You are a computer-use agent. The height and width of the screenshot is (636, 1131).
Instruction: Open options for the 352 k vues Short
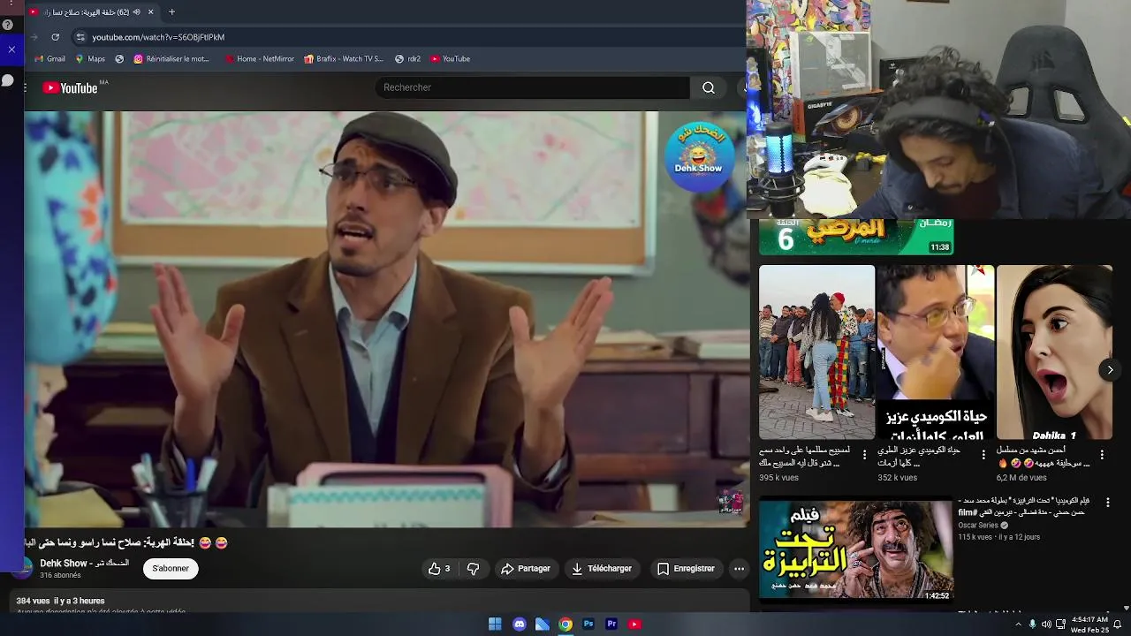983,455
